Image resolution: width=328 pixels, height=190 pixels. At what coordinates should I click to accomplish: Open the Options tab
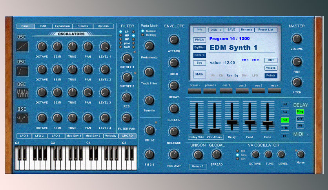point(103,26)
